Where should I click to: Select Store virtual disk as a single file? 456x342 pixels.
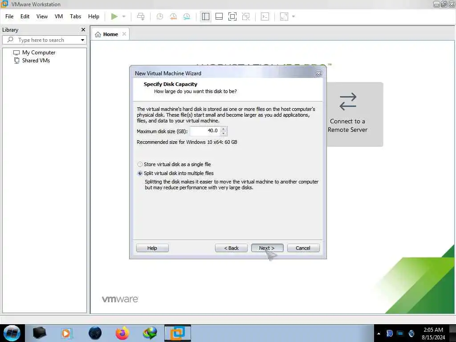click(x=174, y=164)
